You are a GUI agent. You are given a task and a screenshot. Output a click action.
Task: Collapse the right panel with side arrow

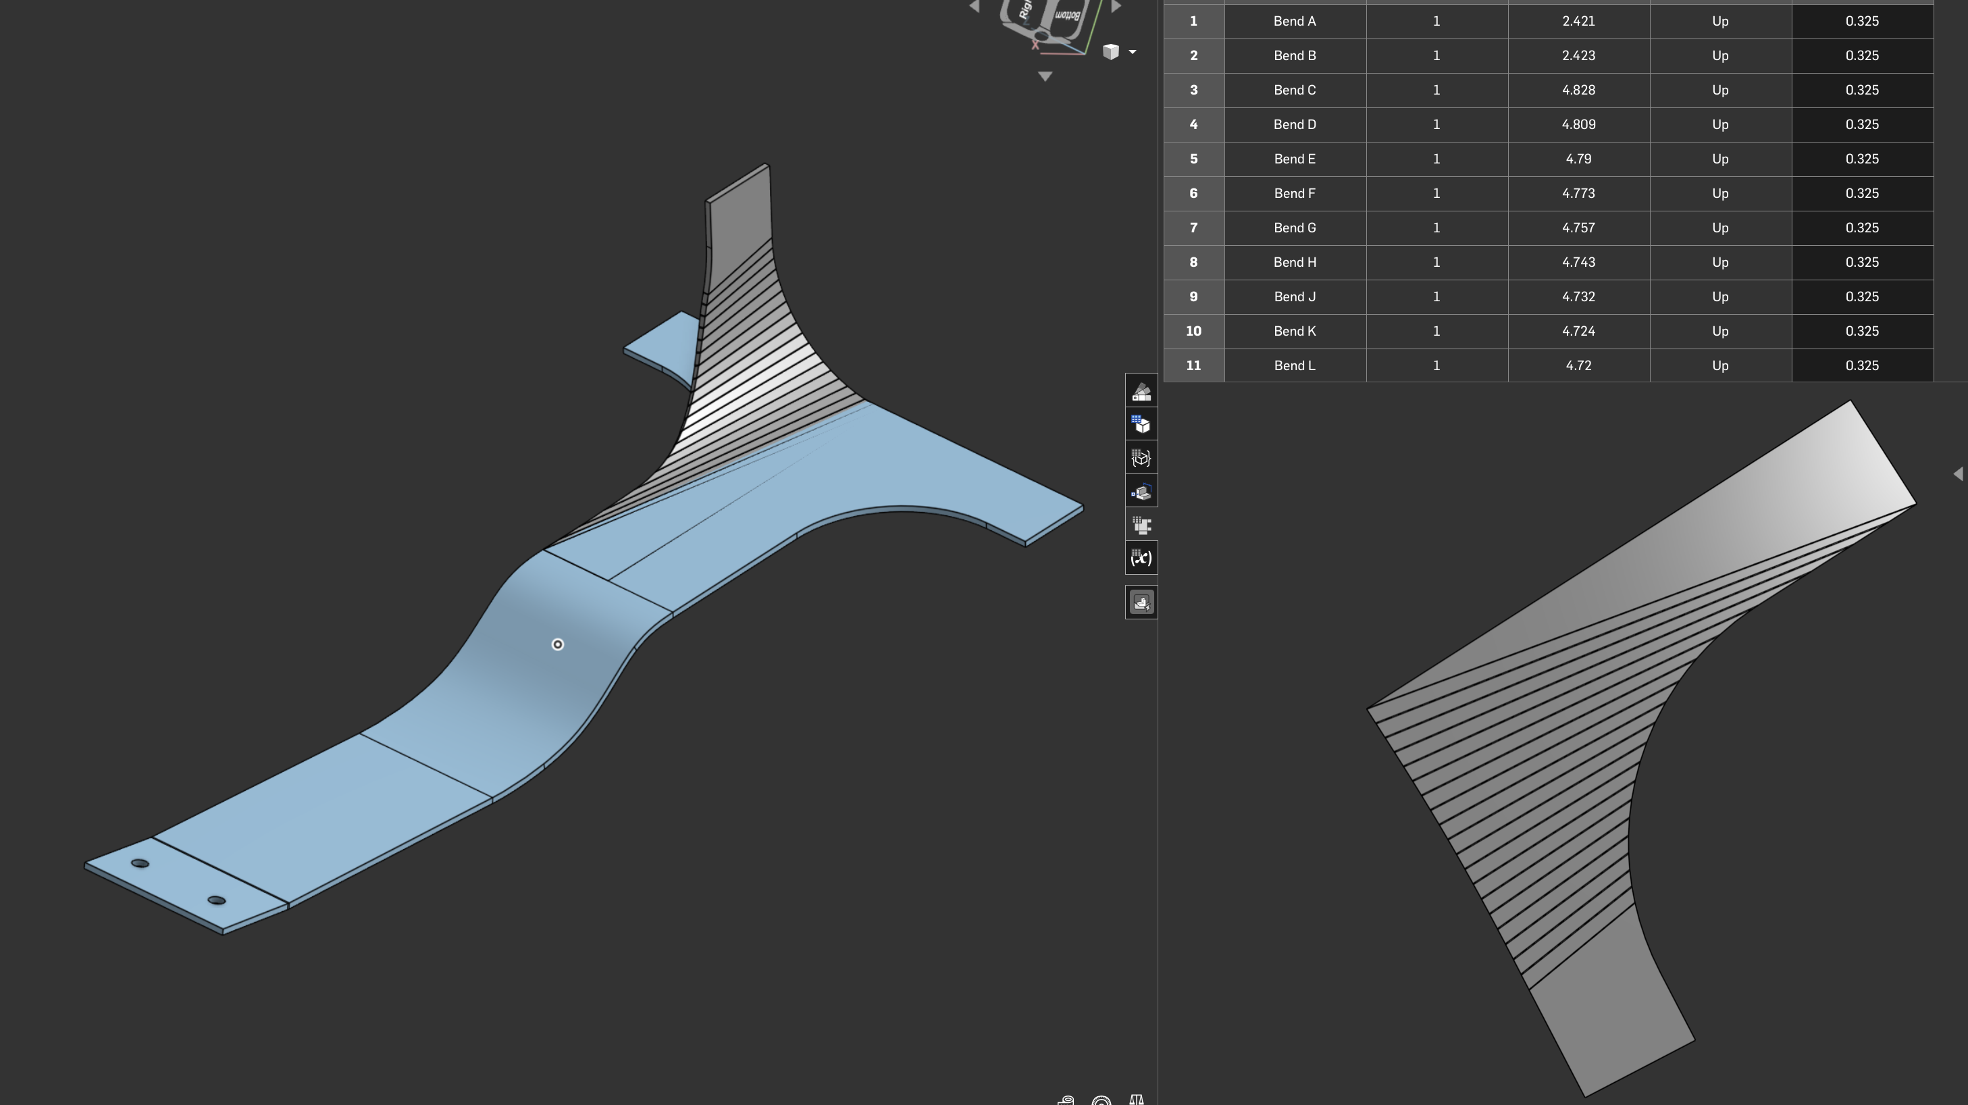tap(1958, 473)
